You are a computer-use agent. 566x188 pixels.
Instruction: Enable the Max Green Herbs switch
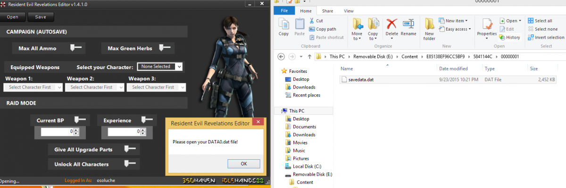165,47
